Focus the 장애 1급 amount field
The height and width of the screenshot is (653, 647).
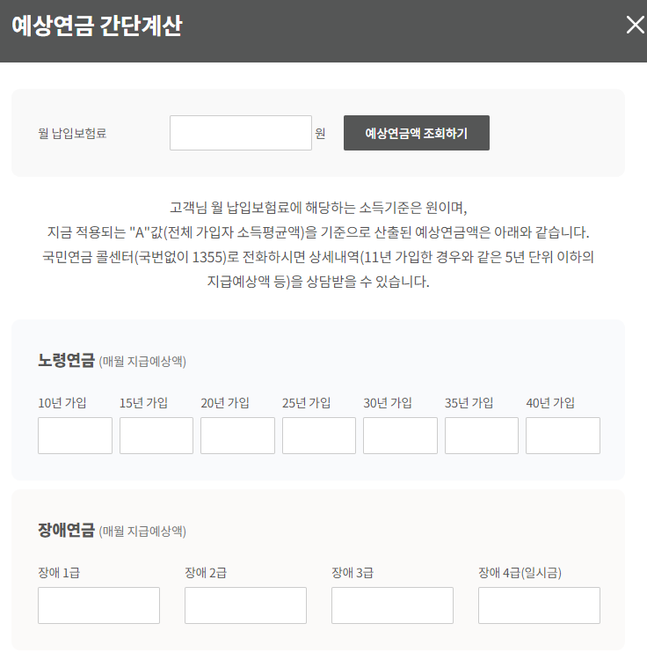(x=98, y=605)
